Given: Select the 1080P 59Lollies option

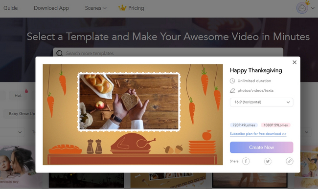Looking at the screenshot, I should coord(275,125).
